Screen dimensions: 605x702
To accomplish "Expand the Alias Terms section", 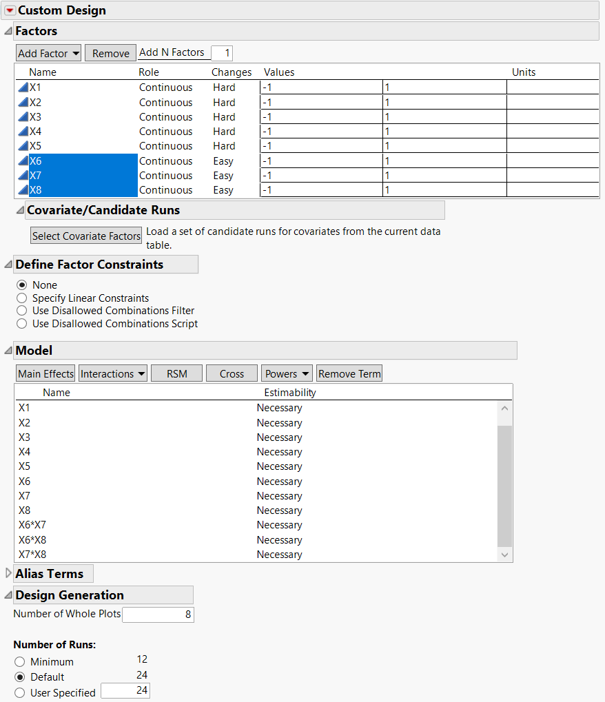I will point(8,572).
